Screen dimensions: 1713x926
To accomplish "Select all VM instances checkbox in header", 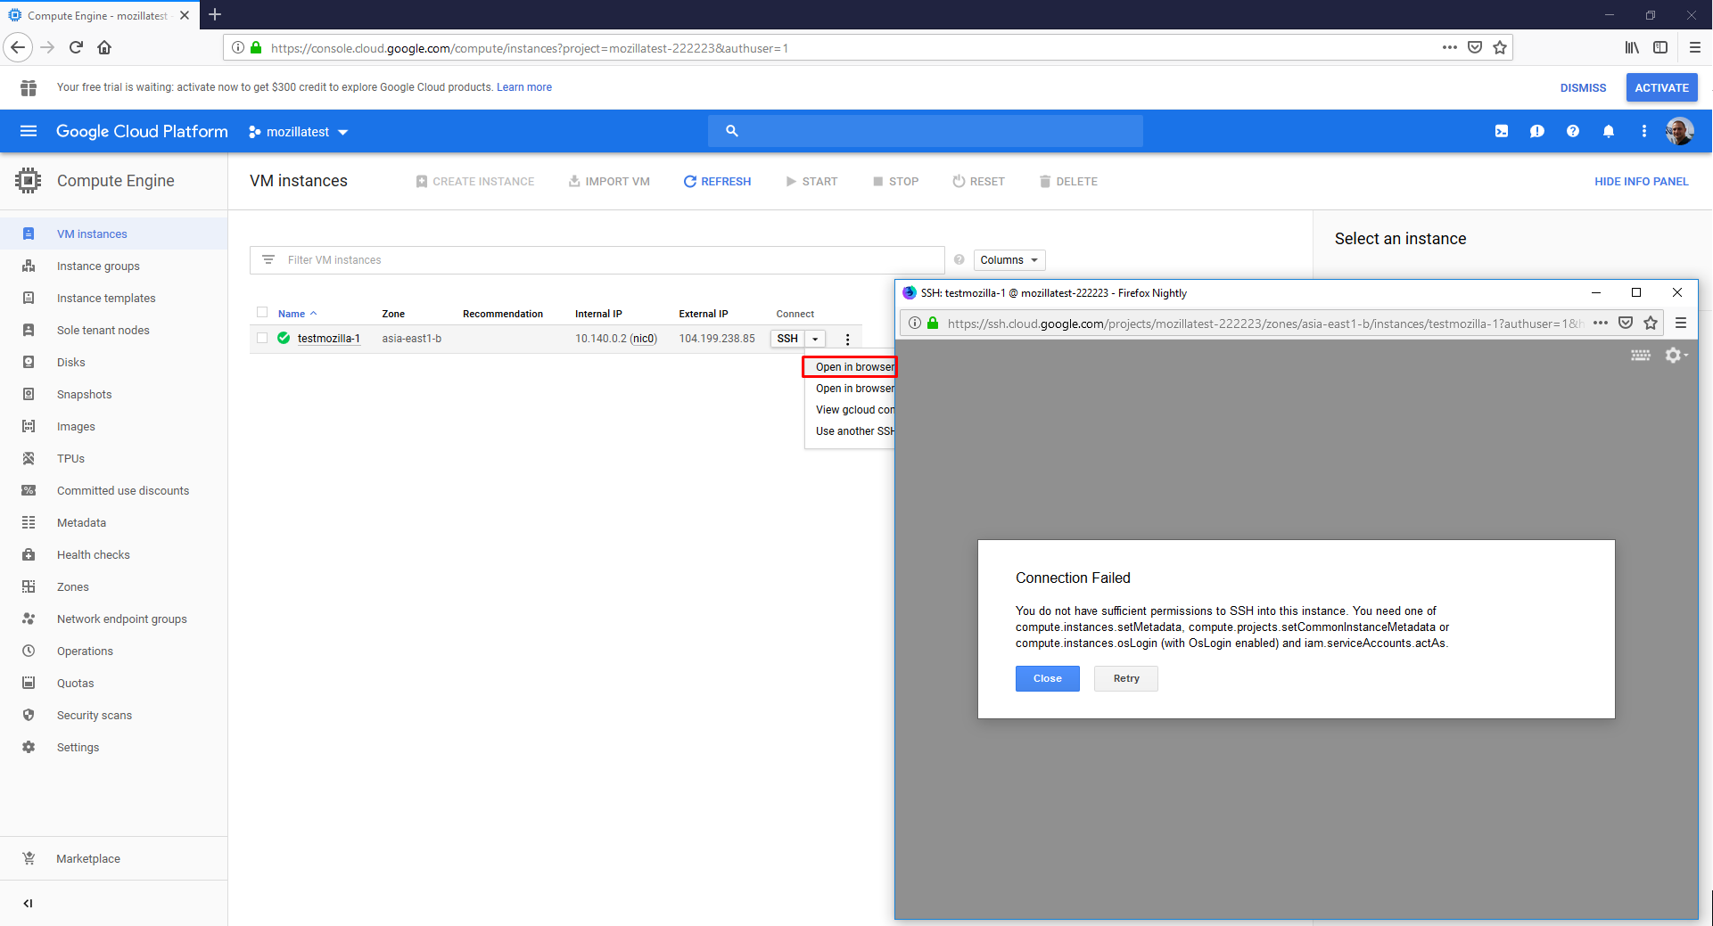I will pos(262,312).
